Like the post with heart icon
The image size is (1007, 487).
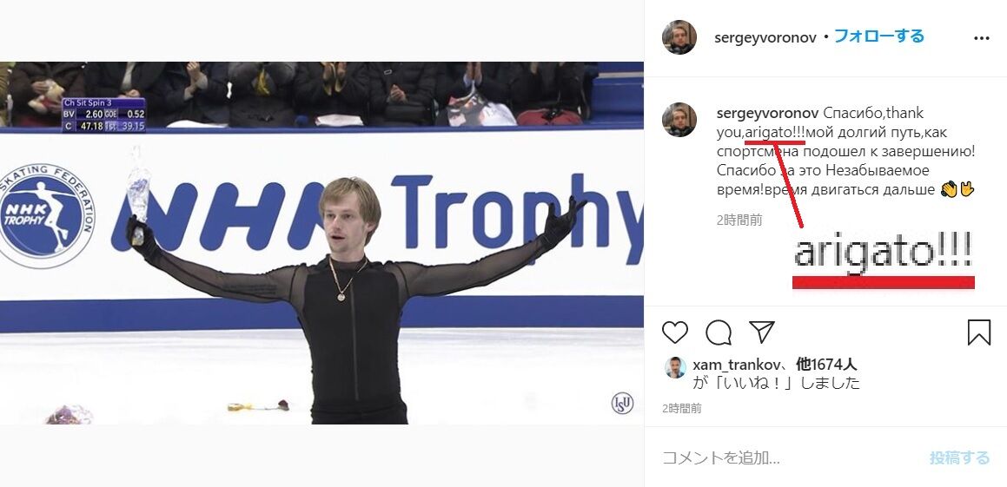(675, 332)
